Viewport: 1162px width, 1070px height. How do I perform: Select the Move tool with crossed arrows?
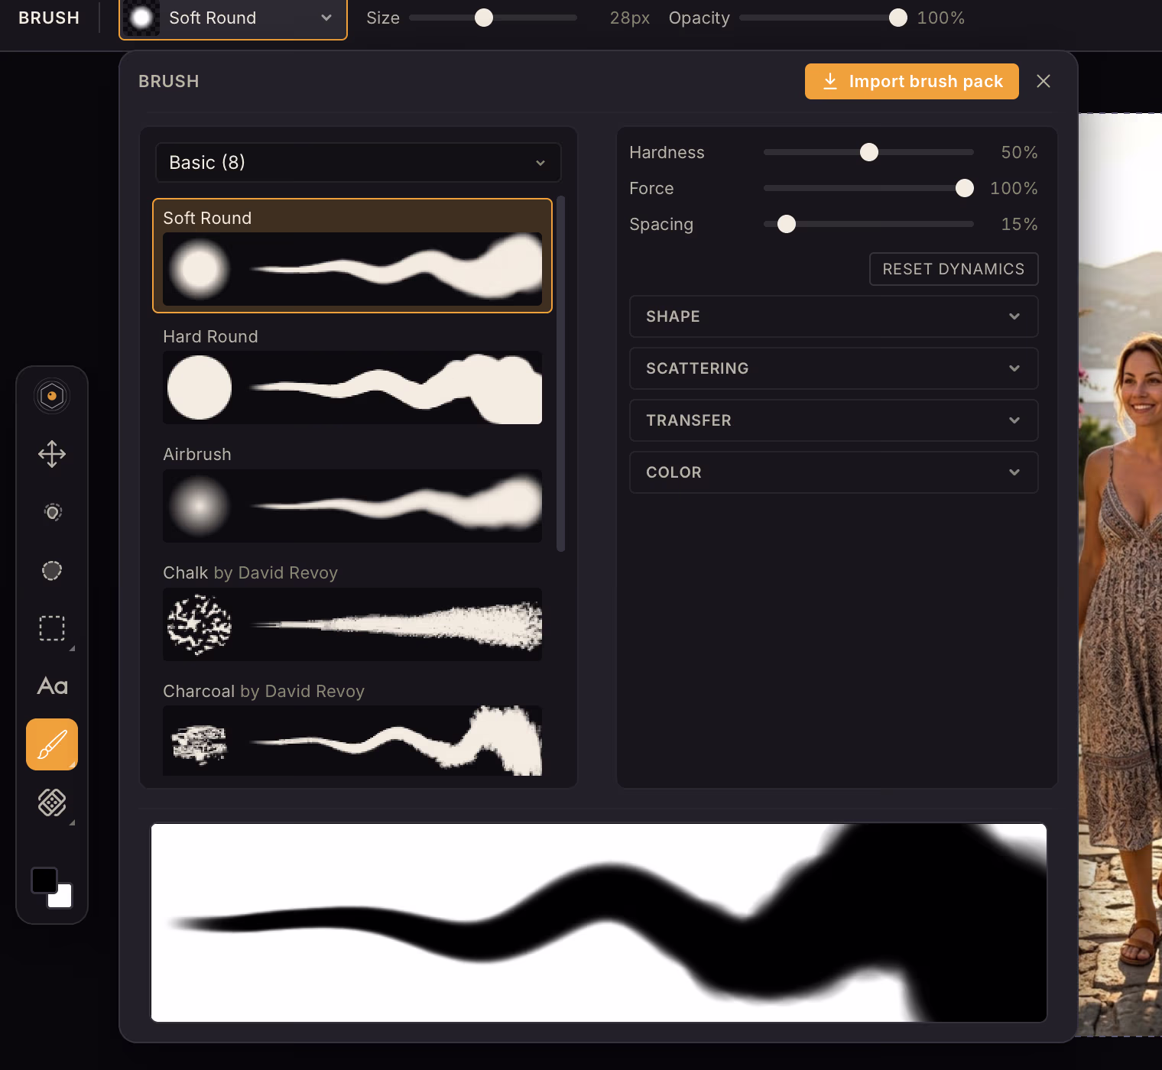pyautogui.click(x=52, y=454)
